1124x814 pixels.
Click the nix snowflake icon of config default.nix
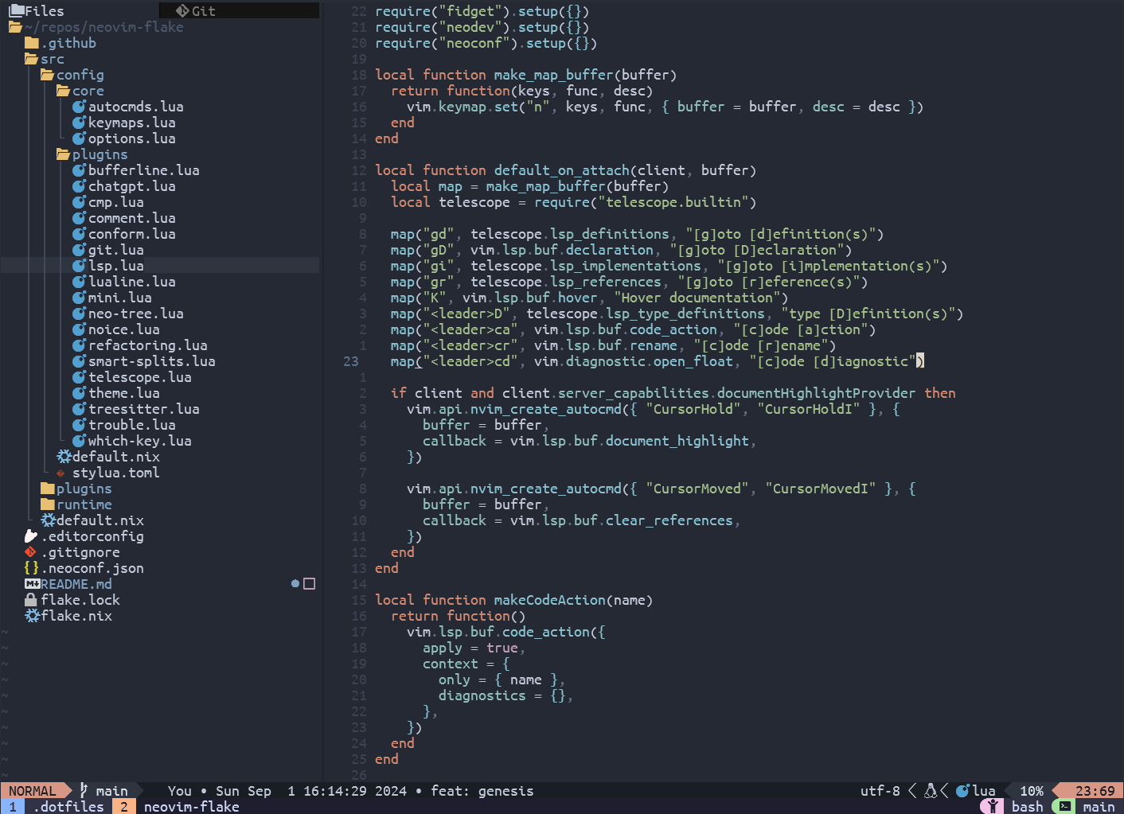64,457
